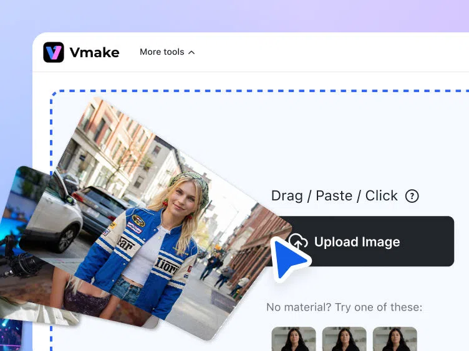Click the help question mark icon
469x351 pixels.
click(412, 196)
